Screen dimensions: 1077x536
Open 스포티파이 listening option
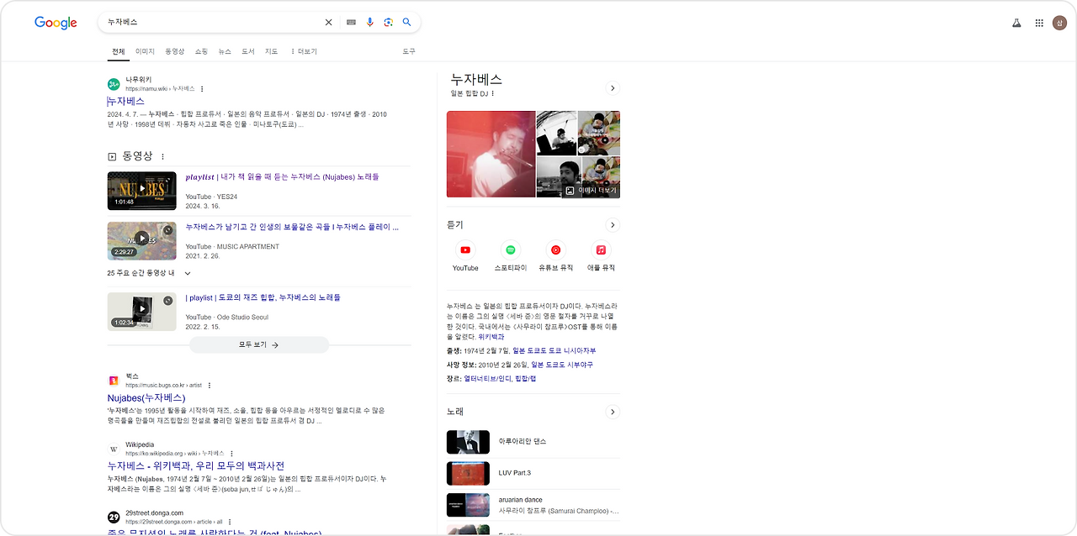(x=510, y=256)
